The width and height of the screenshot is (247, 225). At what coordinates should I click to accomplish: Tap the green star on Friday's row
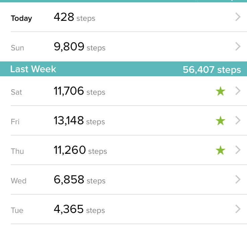[220, 121]
